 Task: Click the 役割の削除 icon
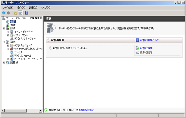coord(137,52)
